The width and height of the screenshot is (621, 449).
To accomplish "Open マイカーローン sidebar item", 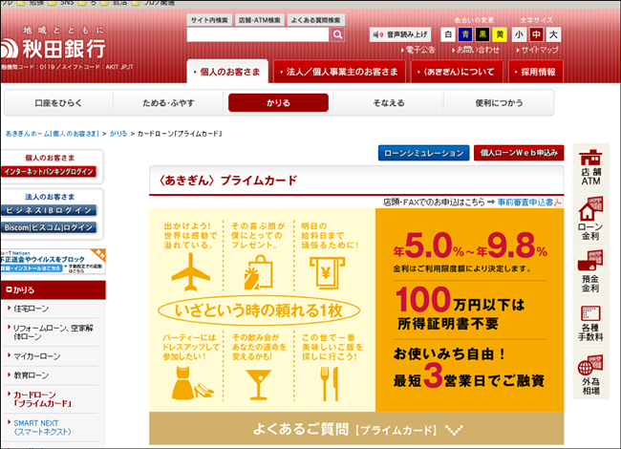I will point(37,356).
